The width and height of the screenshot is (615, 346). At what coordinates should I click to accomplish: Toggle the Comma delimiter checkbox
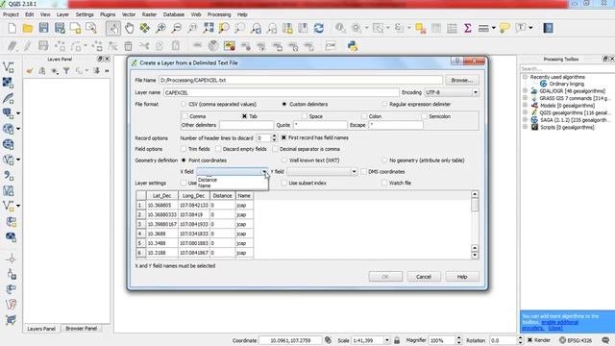click(184, 116)
